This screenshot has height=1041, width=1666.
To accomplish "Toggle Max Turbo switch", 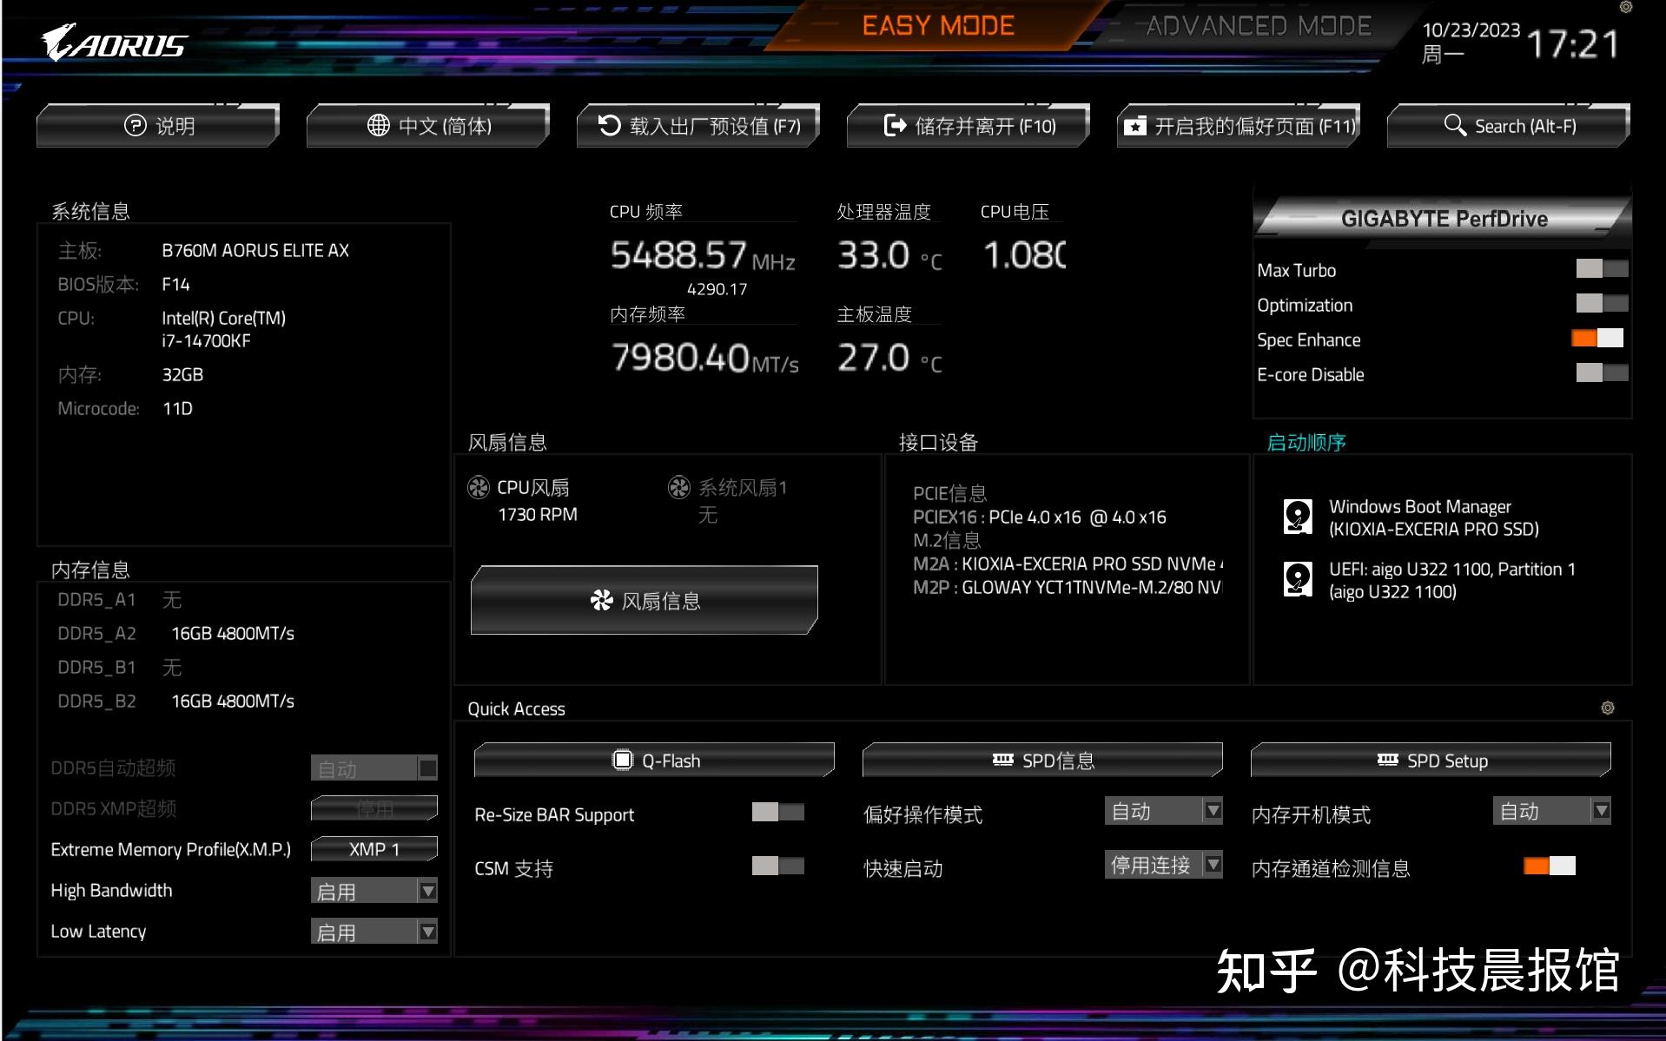I will (1602, 269).
